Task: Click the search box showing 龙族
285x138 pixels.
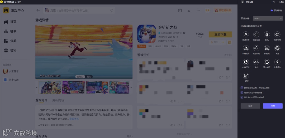Action: pos(79,10)
